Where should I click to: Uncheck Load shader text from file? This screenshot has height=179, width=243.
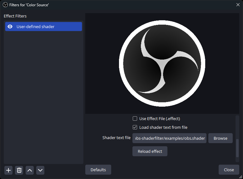(135, 127)
